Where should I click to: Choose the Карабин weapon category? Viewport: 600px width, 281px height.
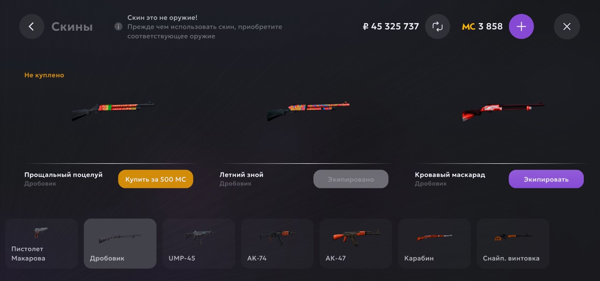pyautogui.click(x=434, y=244)
